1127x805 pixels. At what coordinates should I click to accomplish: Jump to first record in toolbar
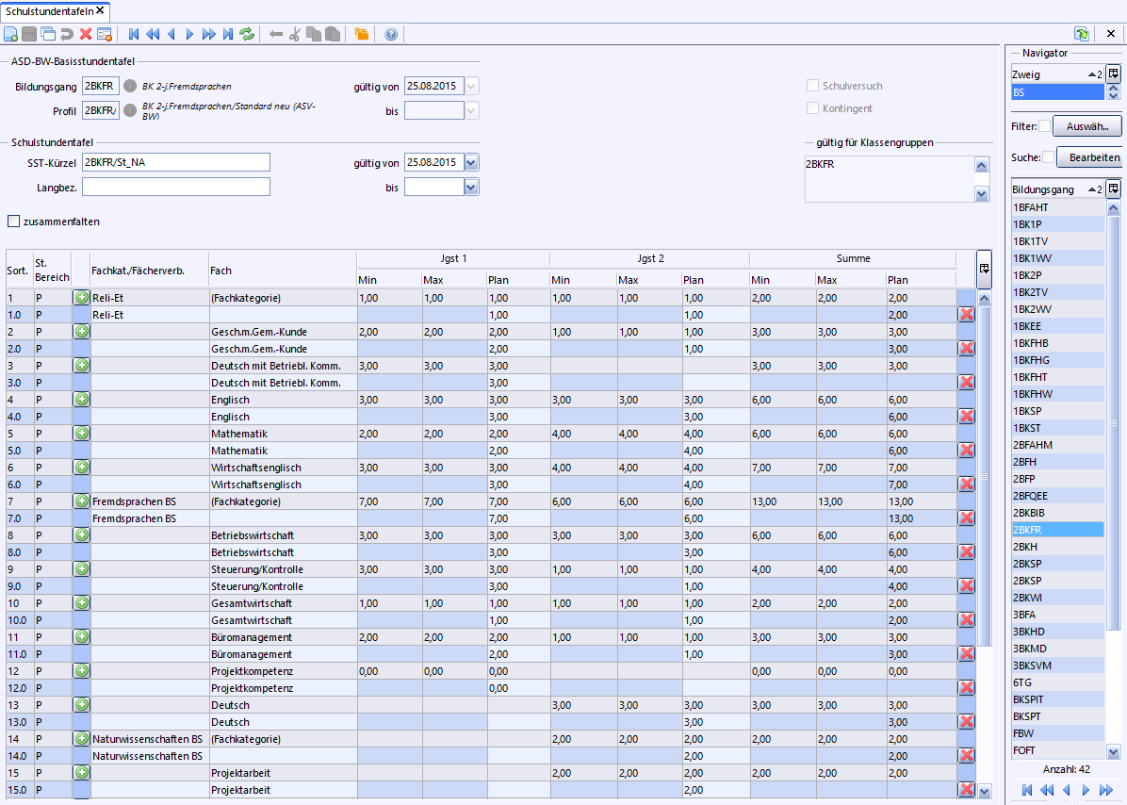point(134,34)
